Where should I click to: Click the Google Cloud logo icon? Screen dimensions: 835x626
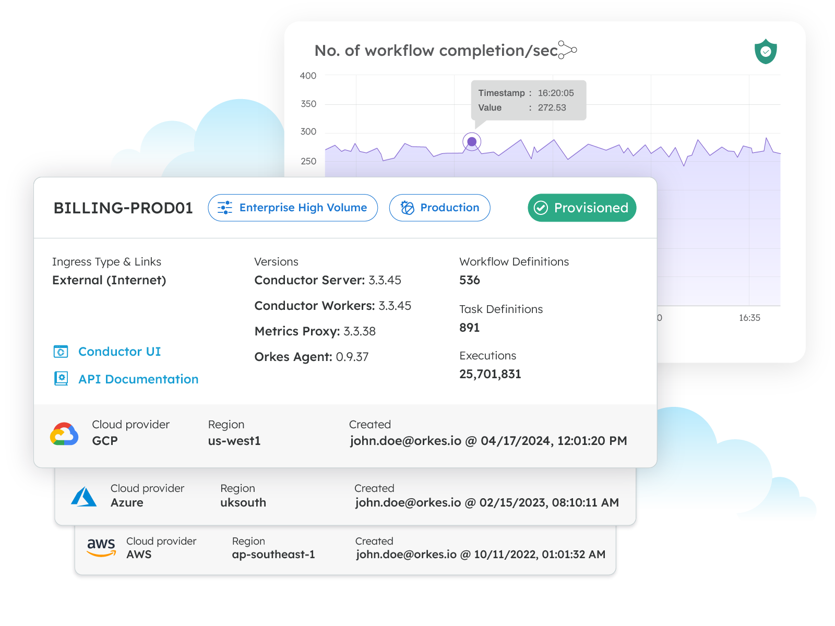(x=64, y=434)
